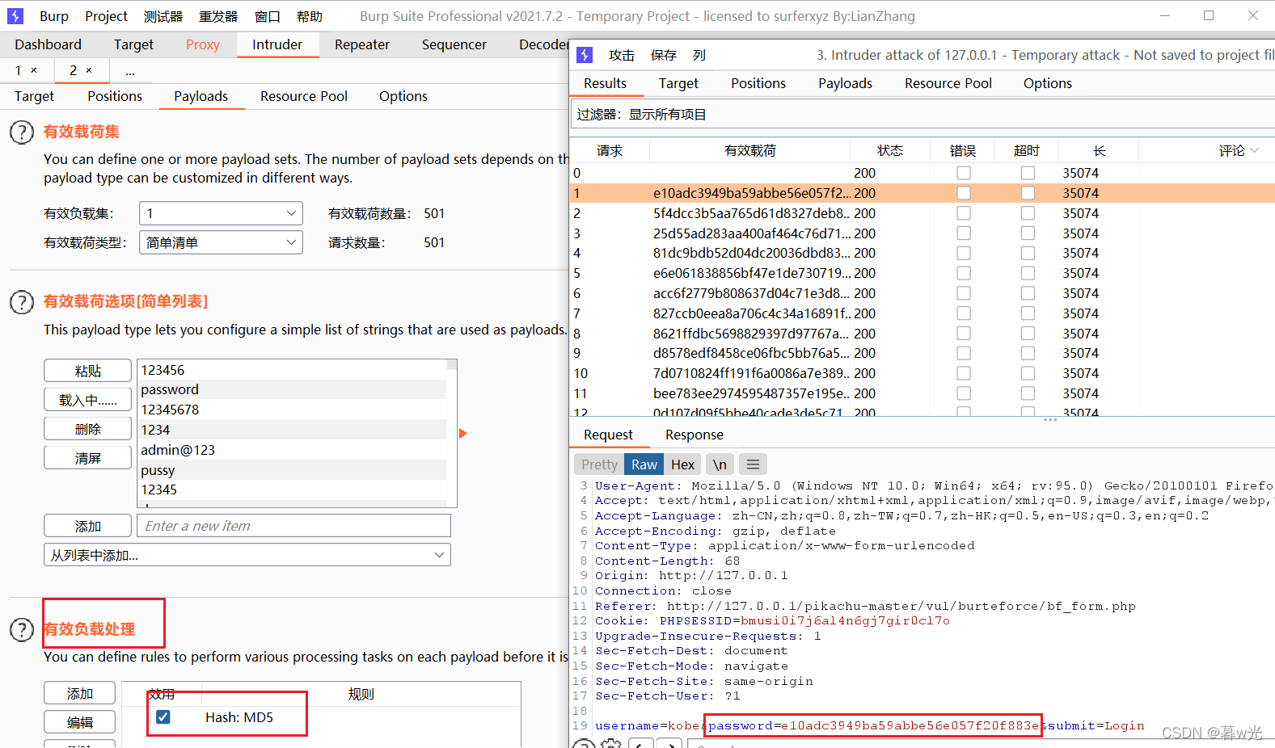Click the 粘贴 button

pos(87,371)
